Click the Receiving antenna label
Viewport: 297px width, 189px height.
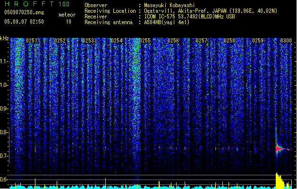pos(109,22)
